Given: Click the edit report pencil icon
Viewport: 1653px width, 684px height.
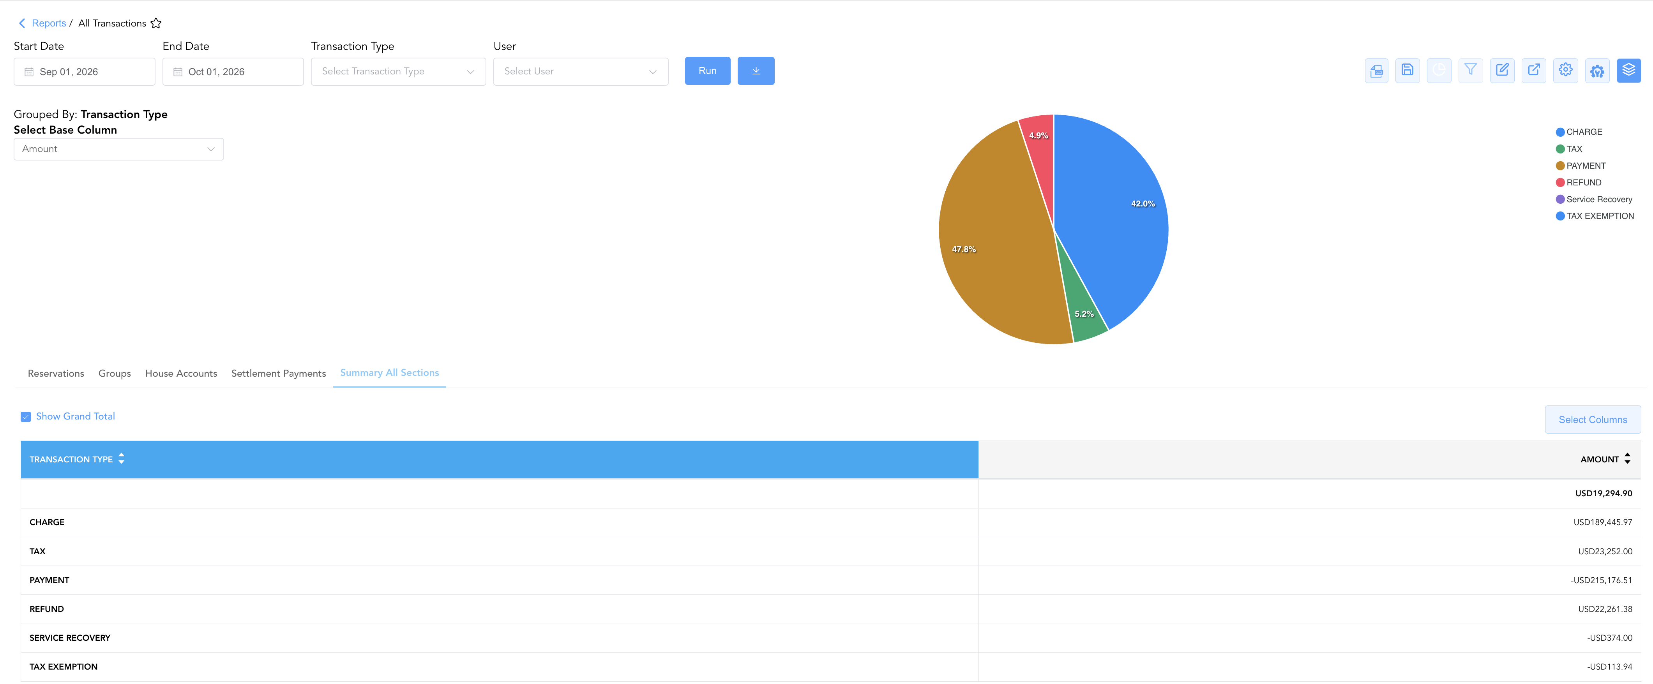Looking at the screenshot, I should [1502, 71].
